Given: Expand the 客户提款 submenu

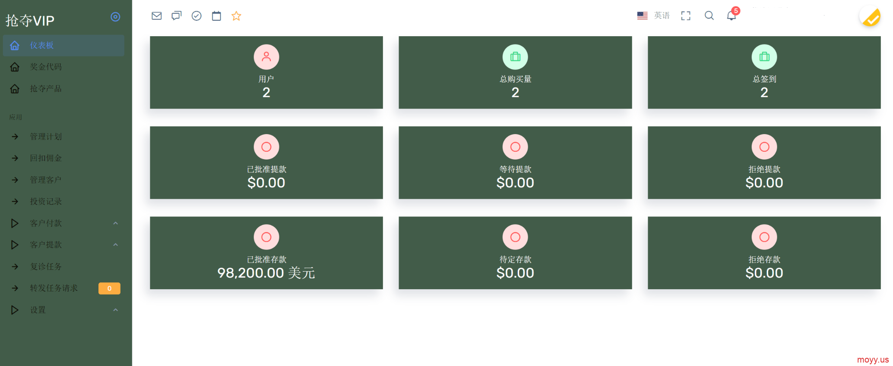Looking at the screenshot, I should tap(63, 245).
